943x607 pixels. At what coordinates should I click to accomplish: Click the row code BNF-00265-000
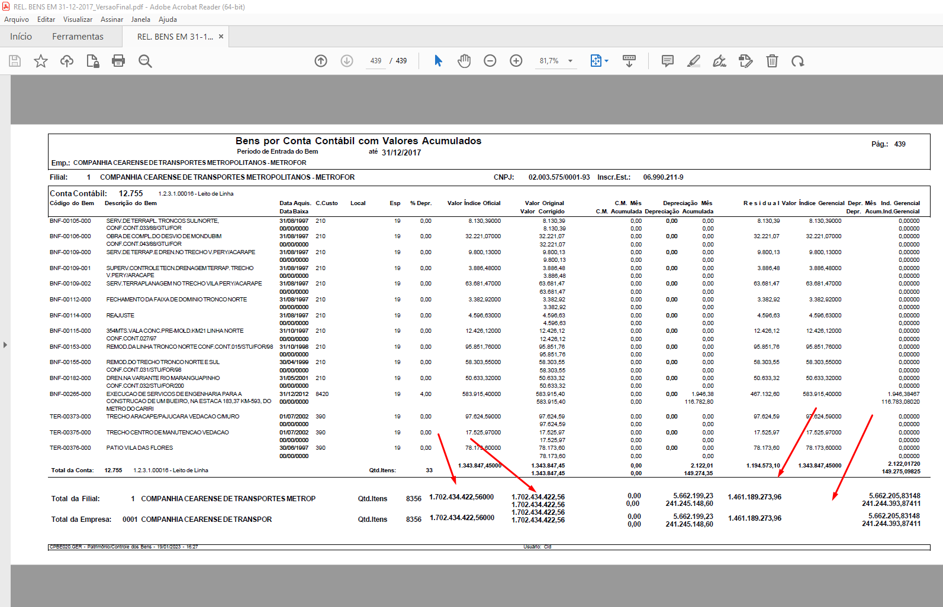coord(70,394)
